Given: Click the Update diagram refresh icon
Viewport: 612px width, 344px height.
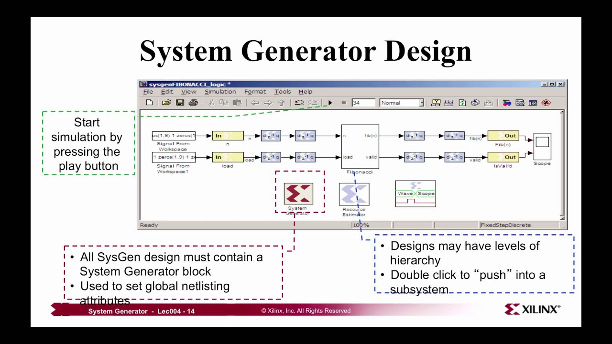Looking at the screenshot, I should 462,103.
